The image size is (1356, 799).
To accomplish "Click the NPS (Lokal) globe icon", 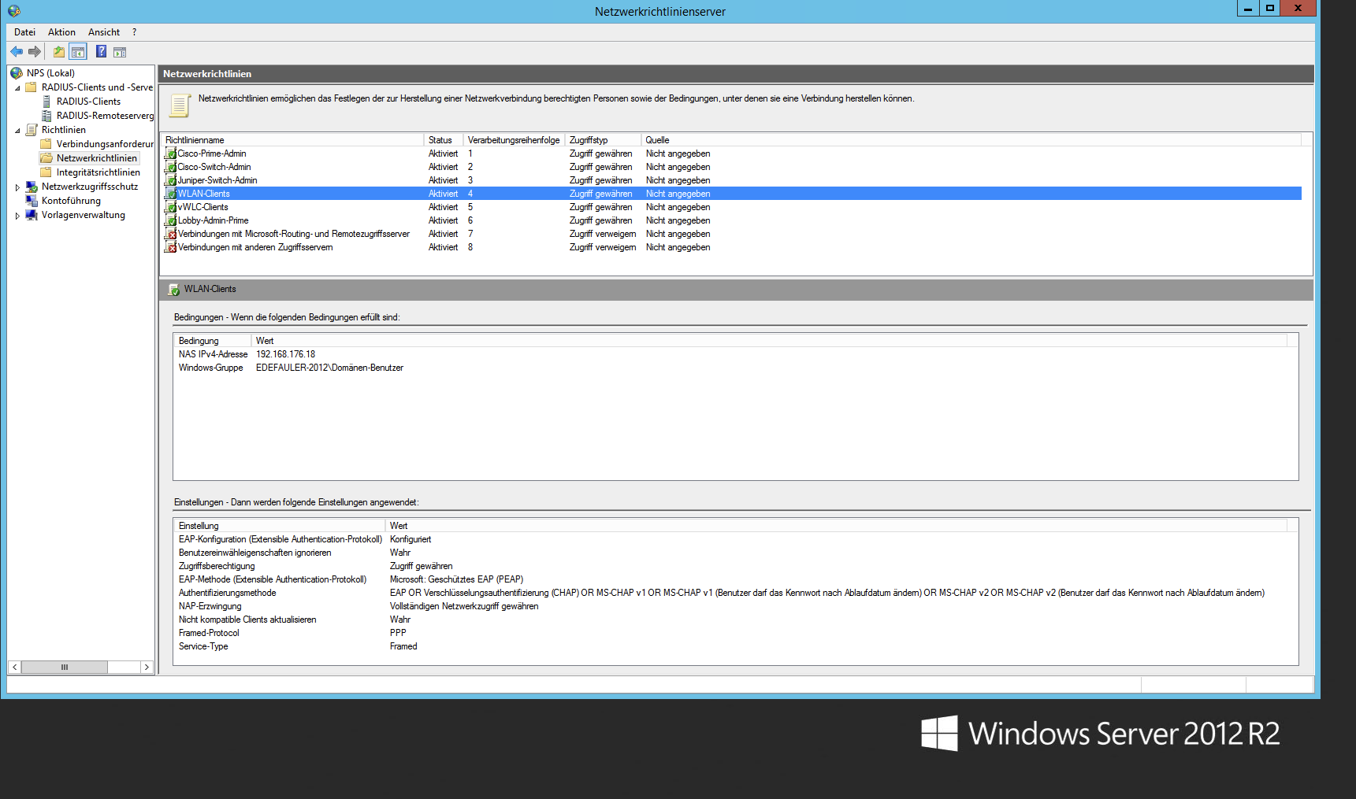I will click(x=17, y=73).
